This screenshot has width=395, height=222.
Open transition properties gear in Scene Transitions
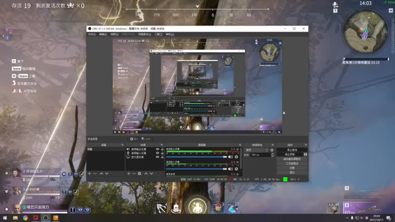pos(272,150)
